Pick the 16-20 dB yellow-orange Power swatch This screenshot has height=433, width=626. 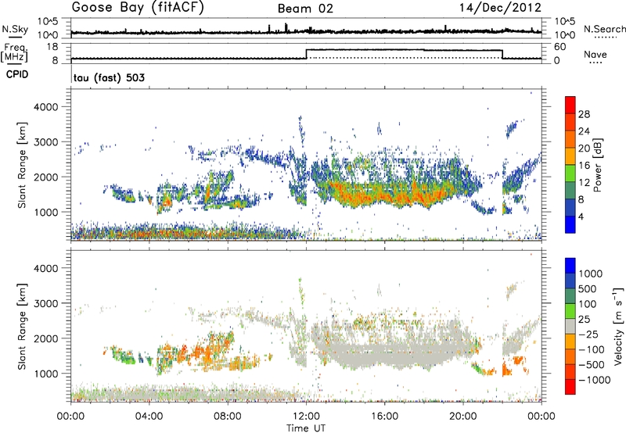click(x=570, y=156)
